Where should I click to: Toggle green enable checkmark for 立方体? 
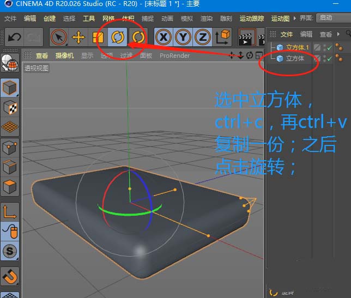[329, 59]
